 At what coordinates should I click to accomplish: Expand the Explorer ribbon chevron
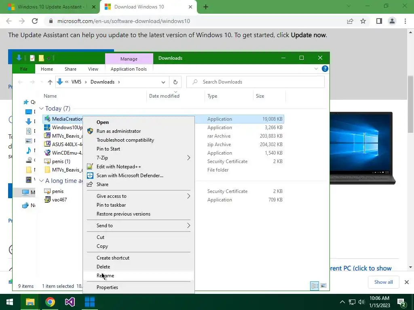[316, 69]
